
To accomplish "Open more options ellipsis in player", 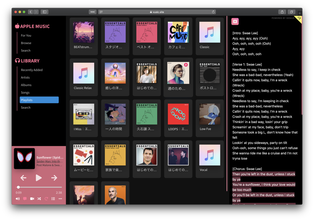I will (60, 199).
